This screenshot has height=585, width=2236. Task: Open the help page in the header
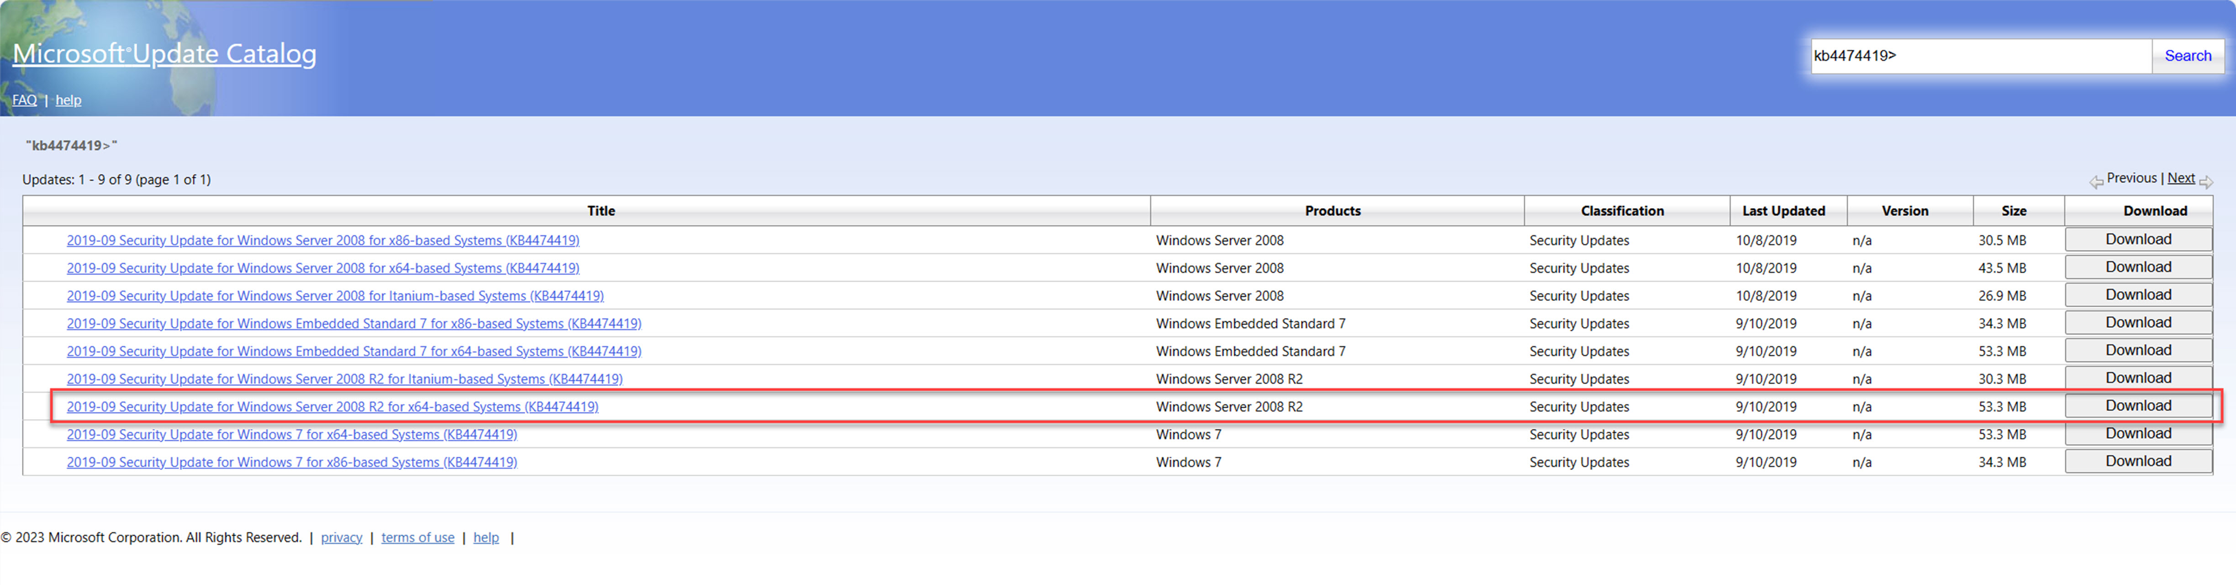[69, 100]
